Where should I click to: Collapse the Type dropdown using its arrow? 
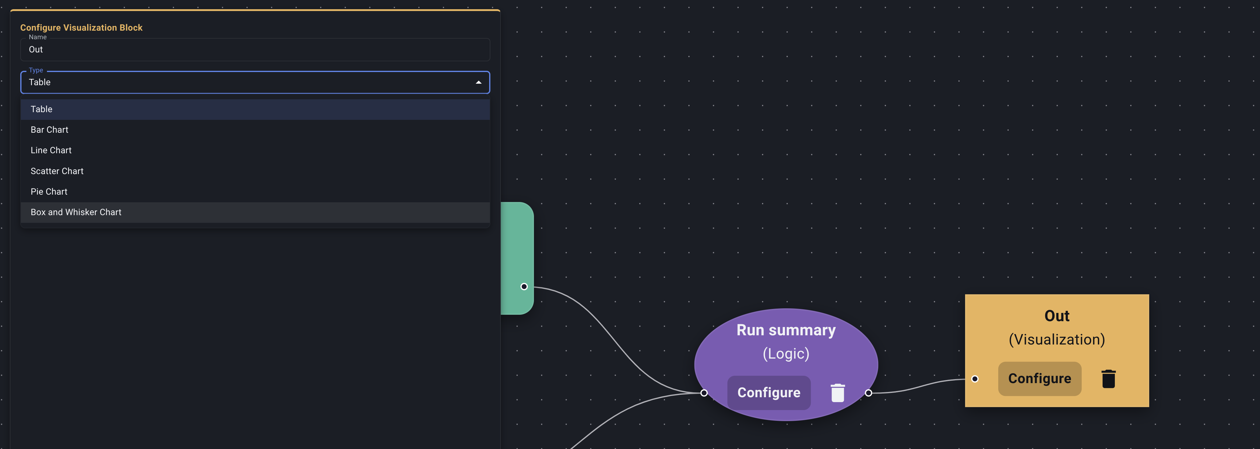(478, 82)
